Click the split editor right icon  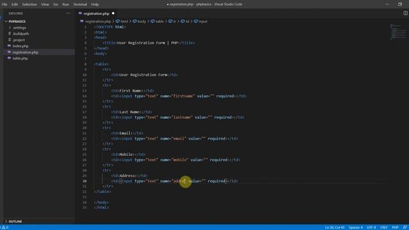405,13
